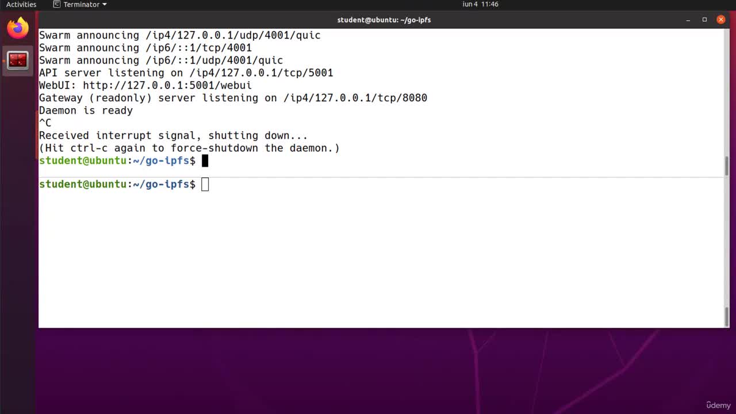Click 'Swarm announcing /ip4/127.0.0.1/udp/4001/quic' line
This screenshot has width=736, height=414.
point(179,35)
